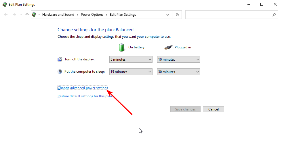The height and width of the screenshot is (160, 282).
Task: Open On battery display timeout dropdown
Action: (131, 60)
